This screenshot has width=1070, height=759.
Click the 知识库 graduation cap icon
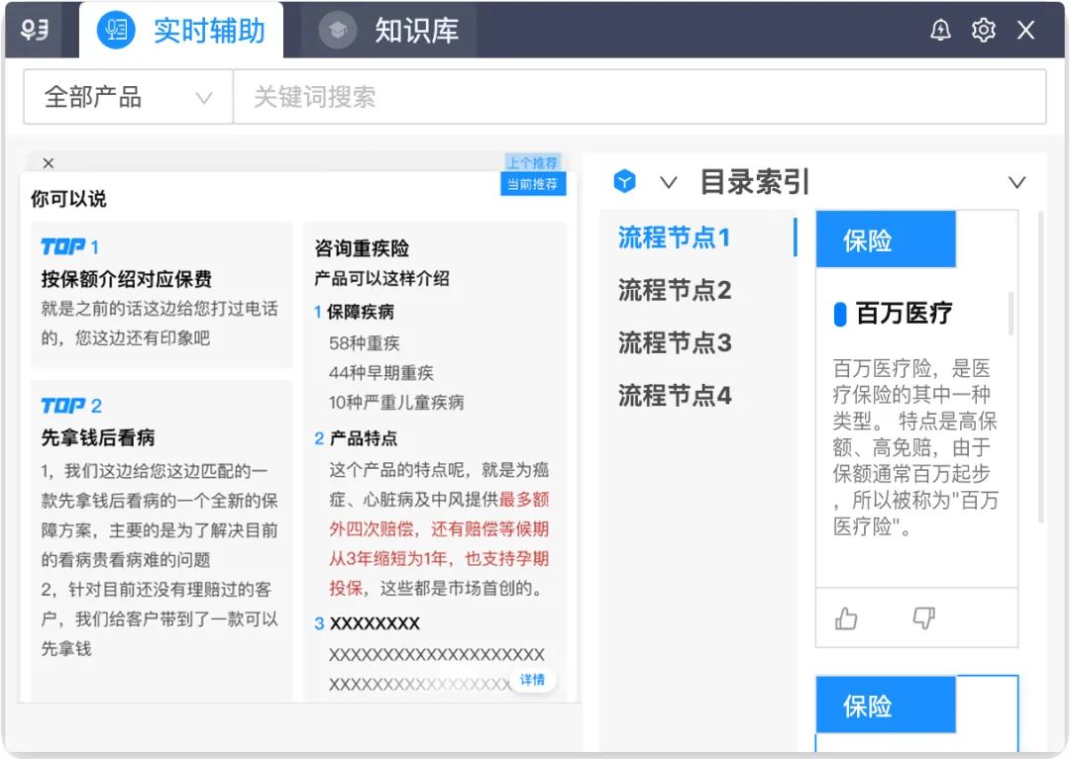pos(338,30)
